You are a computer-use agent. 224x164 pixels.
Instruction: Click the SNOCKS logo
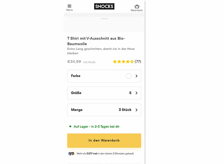(104, 6)
